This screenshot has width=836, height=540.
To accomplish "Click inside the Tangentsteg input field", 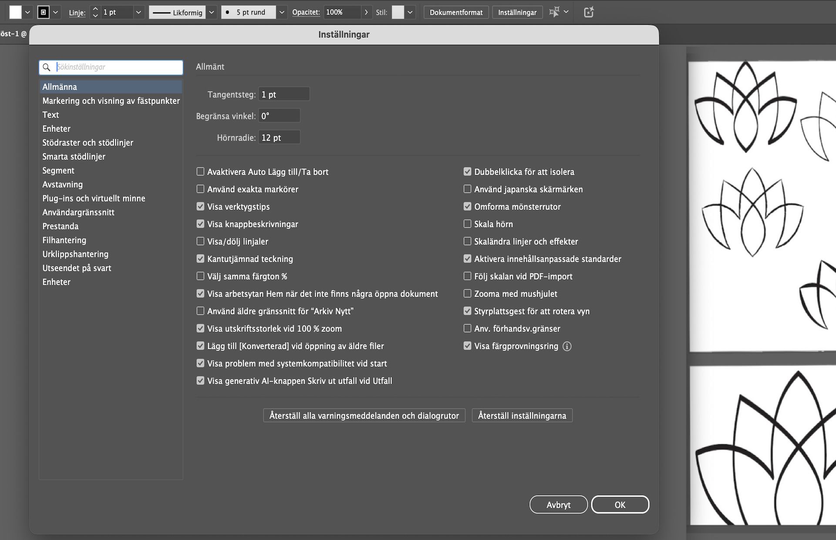I will [x=283, y=94].
